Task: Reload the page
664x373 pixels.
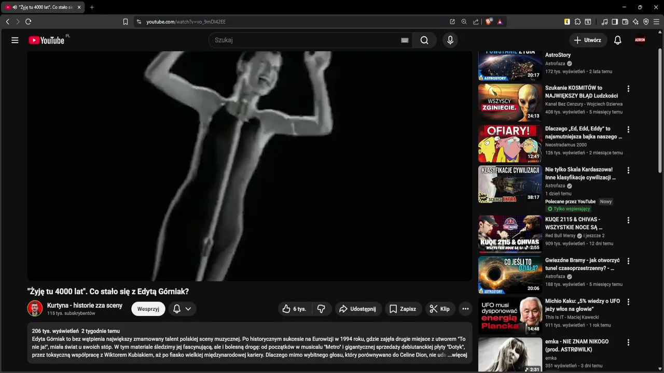Action: [28, 22]
